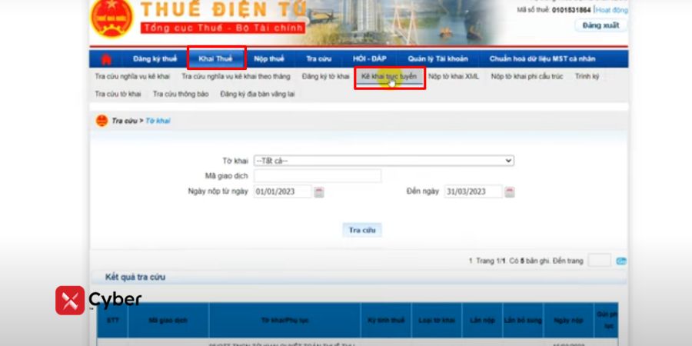Click the breadcrumb icon beside 'Tra cứu'

coord(101,121)
